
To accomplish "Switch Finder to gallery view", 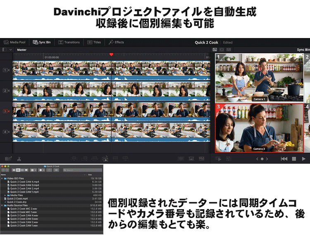I will point(26,170).
